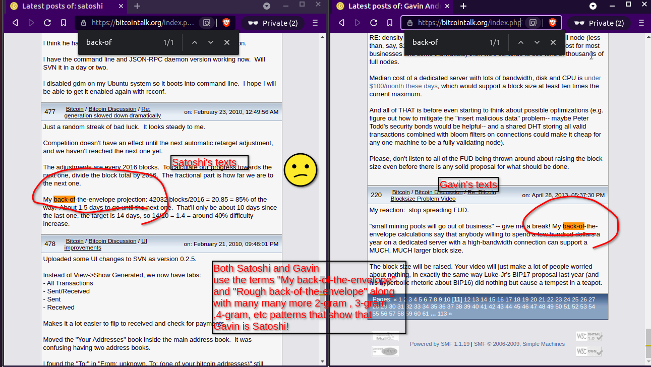Image resolution: width=651 pixels, height=367 pixels.
Task: Open tab search dropdown in satoshi window
Action: pos(267,6)
